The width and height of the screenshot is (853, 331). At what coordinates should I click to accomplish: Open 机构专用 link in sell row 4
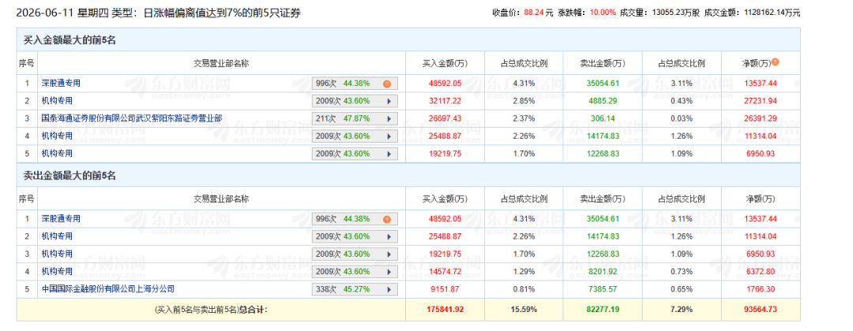coord(57,271)
